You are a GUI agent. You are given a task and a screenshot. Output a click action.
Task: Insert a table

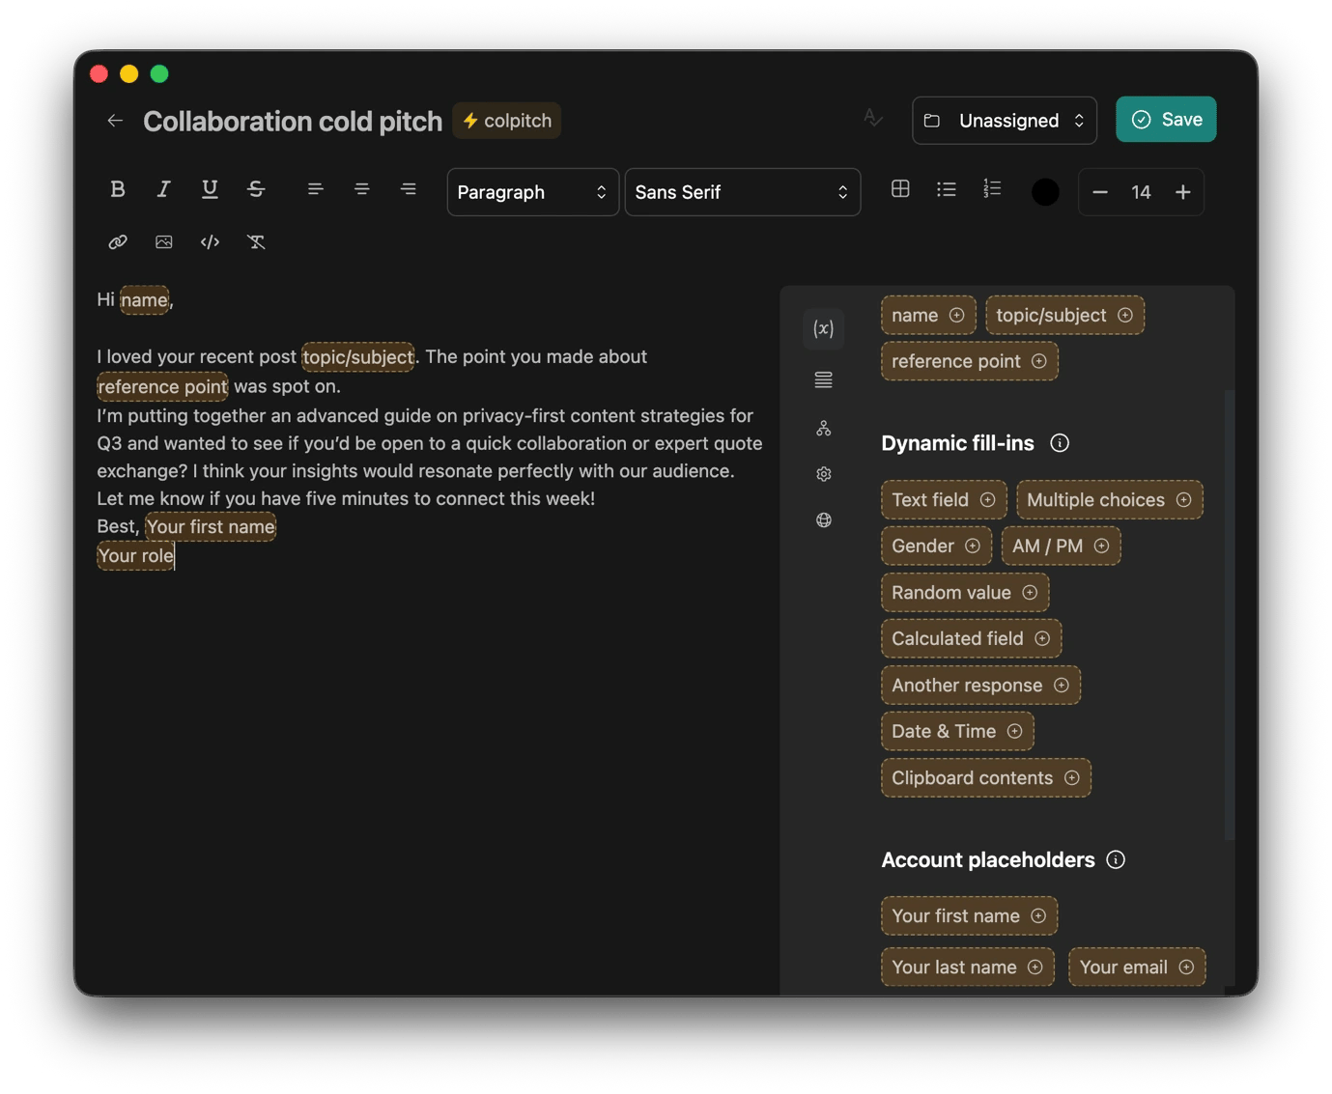[900, 189]
